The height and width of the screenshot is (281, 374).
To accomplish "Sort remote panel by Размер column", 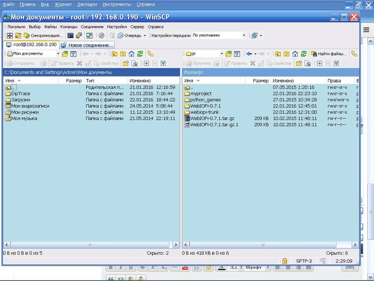I will 258,81.
